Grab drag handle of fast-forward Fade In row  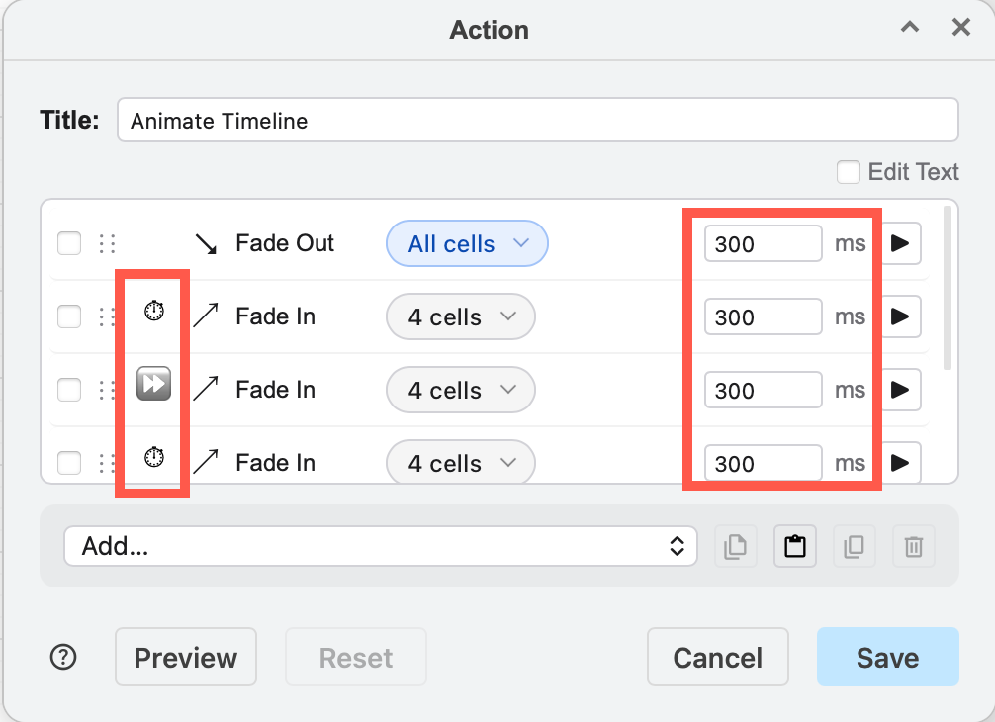pyautogui.click(x=107, y=390)
